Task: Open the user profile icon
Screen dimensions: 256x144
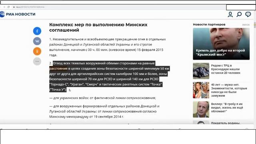Action: [x=230, y=14]
